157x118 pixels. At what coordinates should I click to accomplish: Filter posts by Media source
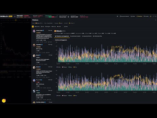pos(59,27)
